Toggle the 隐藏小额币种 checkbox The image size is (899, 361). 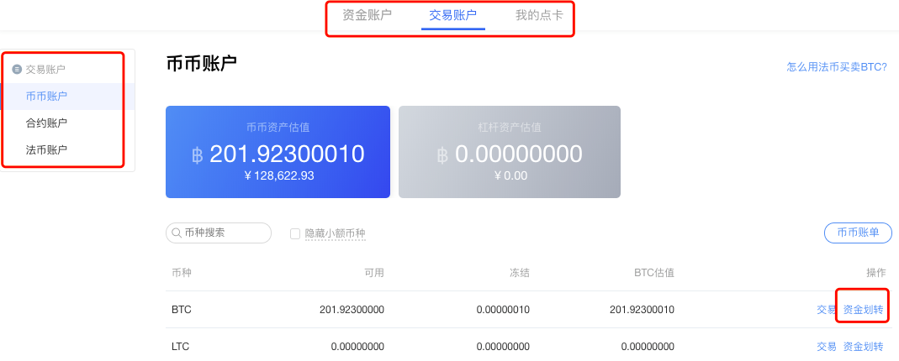295,233
